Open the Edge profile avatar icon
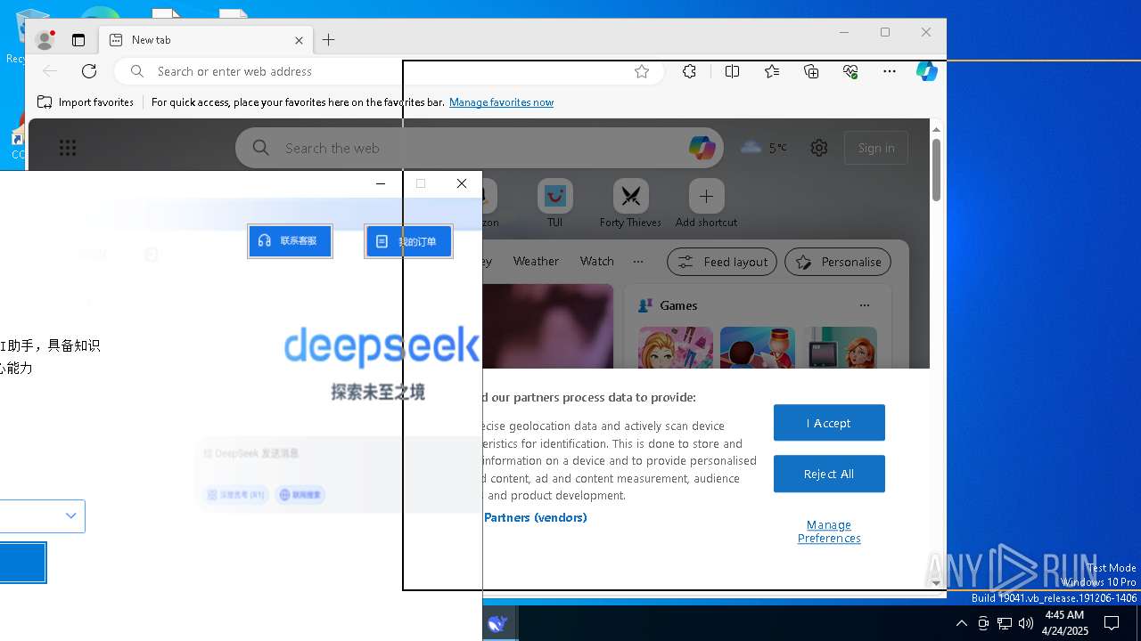Screen dimensions: 1141x641 click(x=44, y=40)
